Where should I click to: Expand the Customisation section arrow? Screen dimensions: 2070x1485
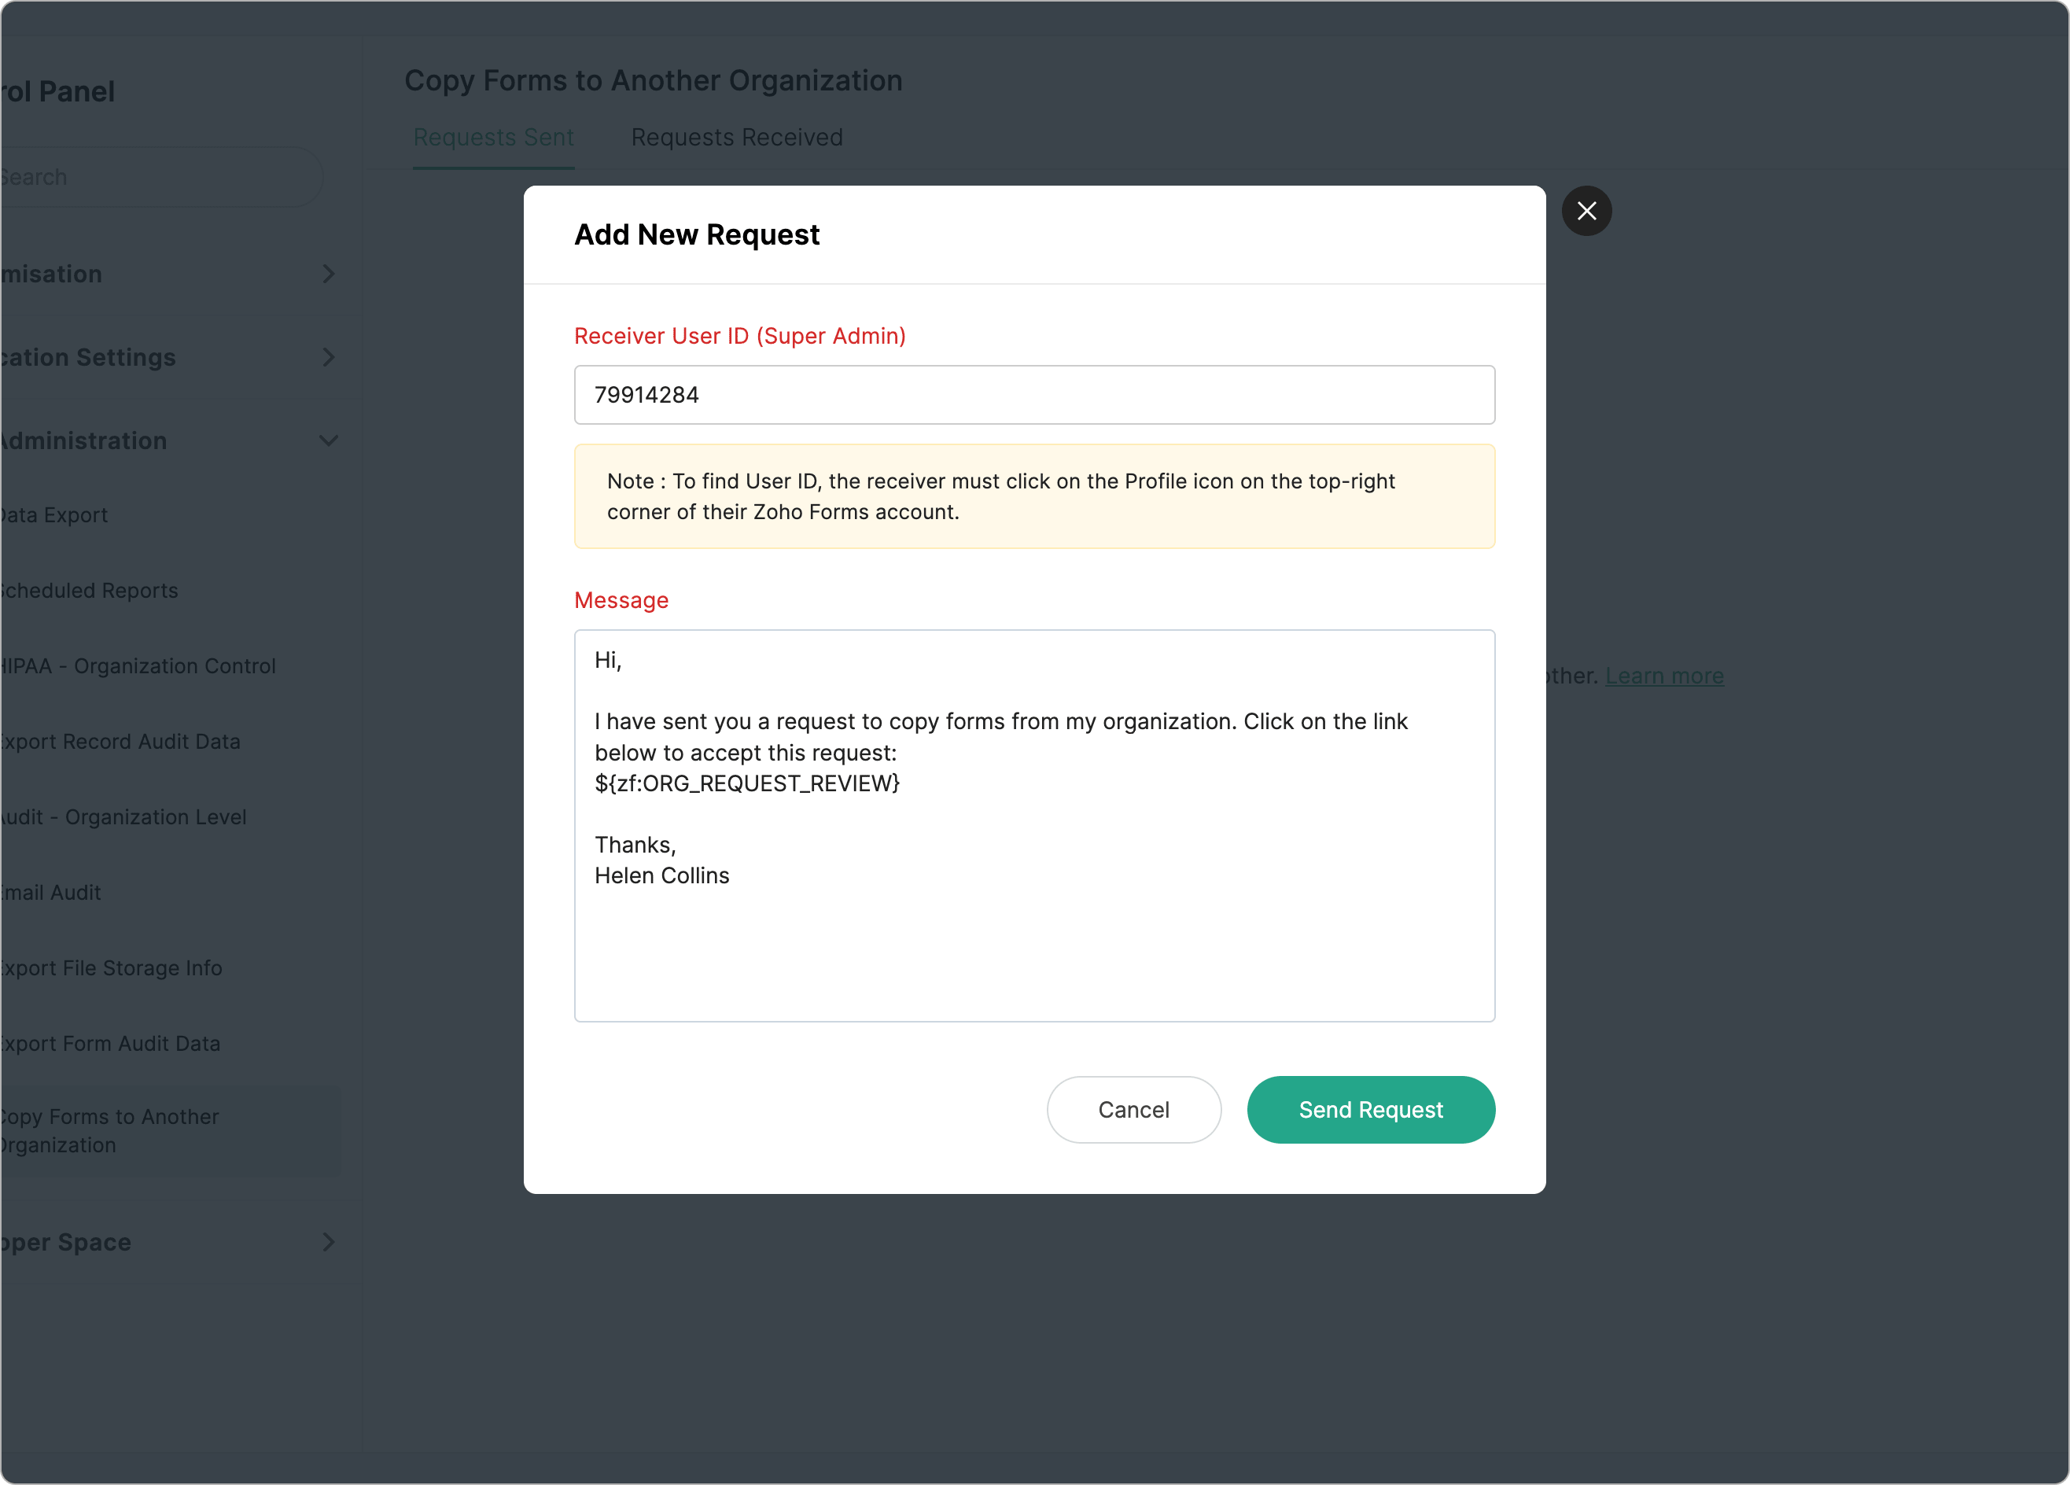click(x=329, y=274)
